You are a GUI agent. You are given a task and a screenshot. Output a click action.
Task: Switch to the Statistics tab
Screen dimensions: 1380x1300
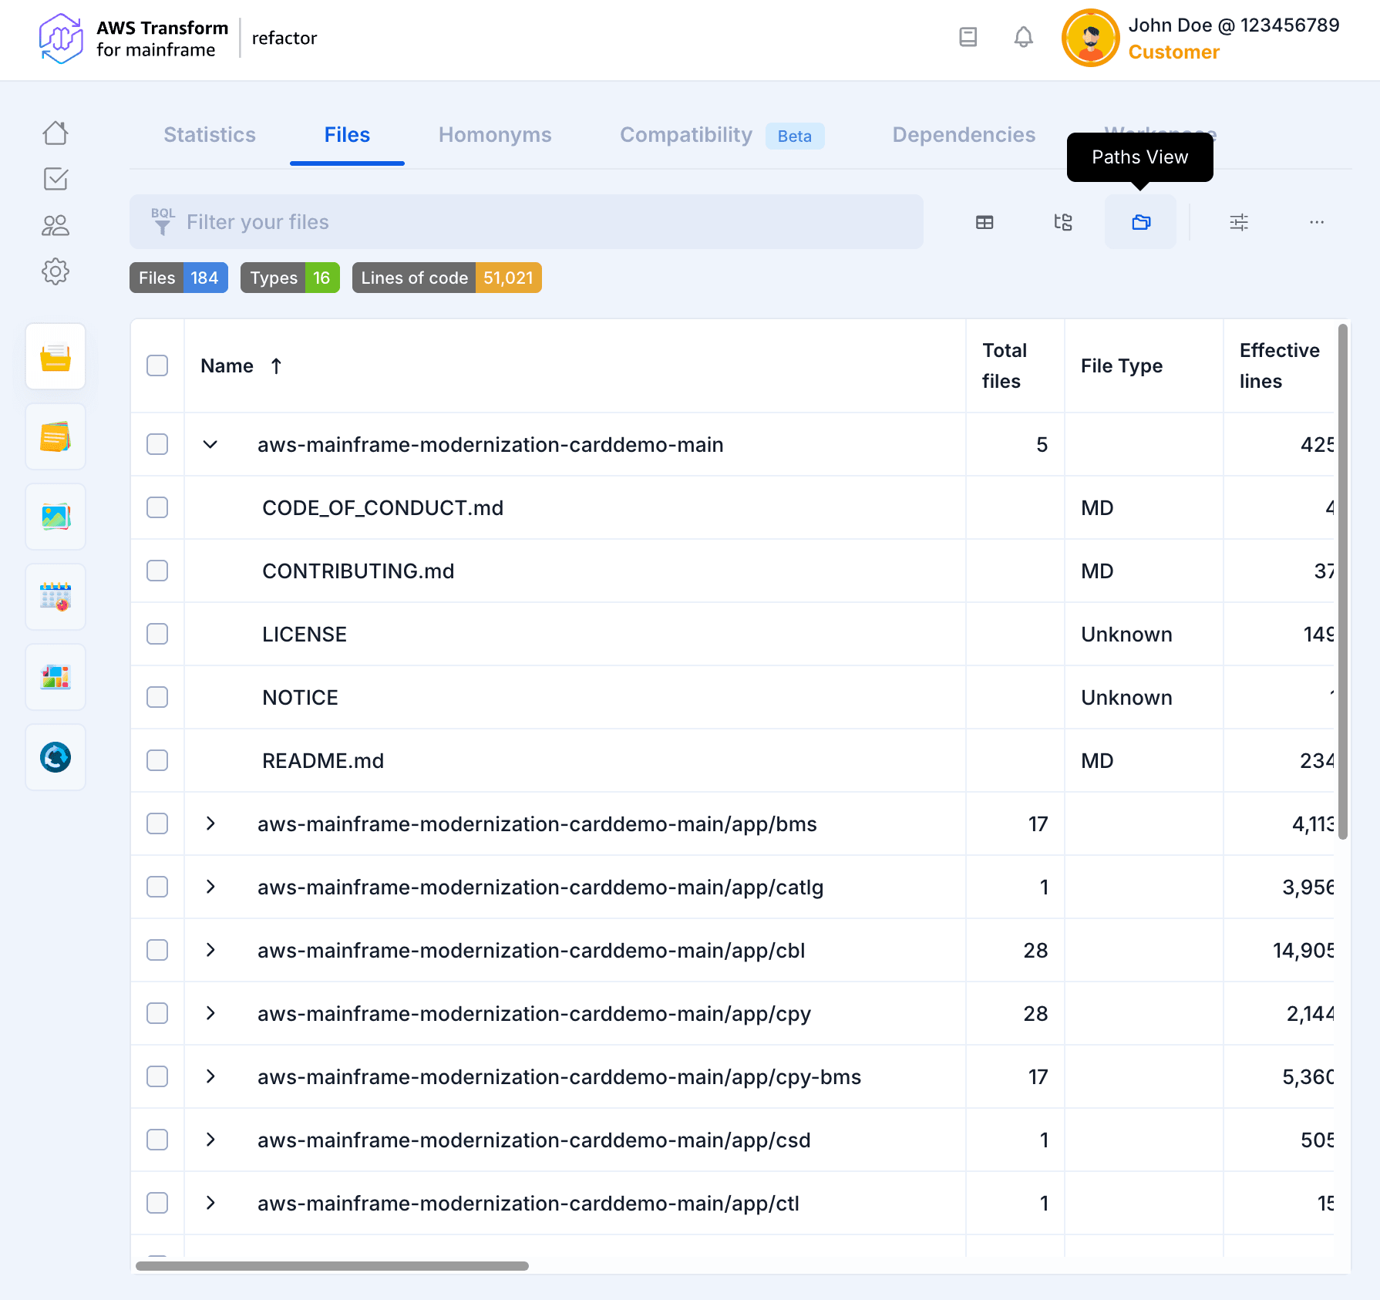pos(210,135)
